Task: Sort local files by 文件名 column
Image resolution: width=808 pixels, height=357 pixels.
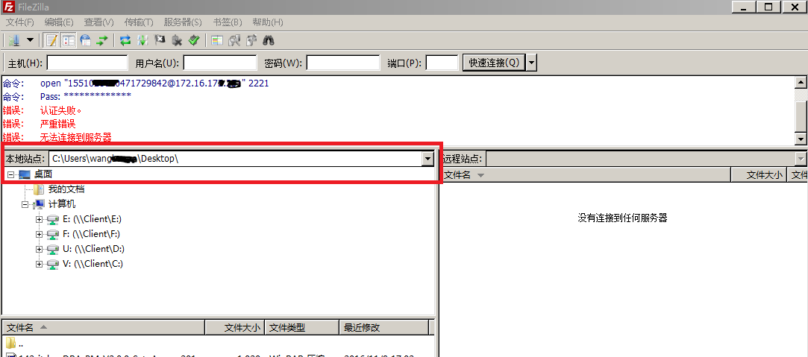Action: (x=104, y=327)
